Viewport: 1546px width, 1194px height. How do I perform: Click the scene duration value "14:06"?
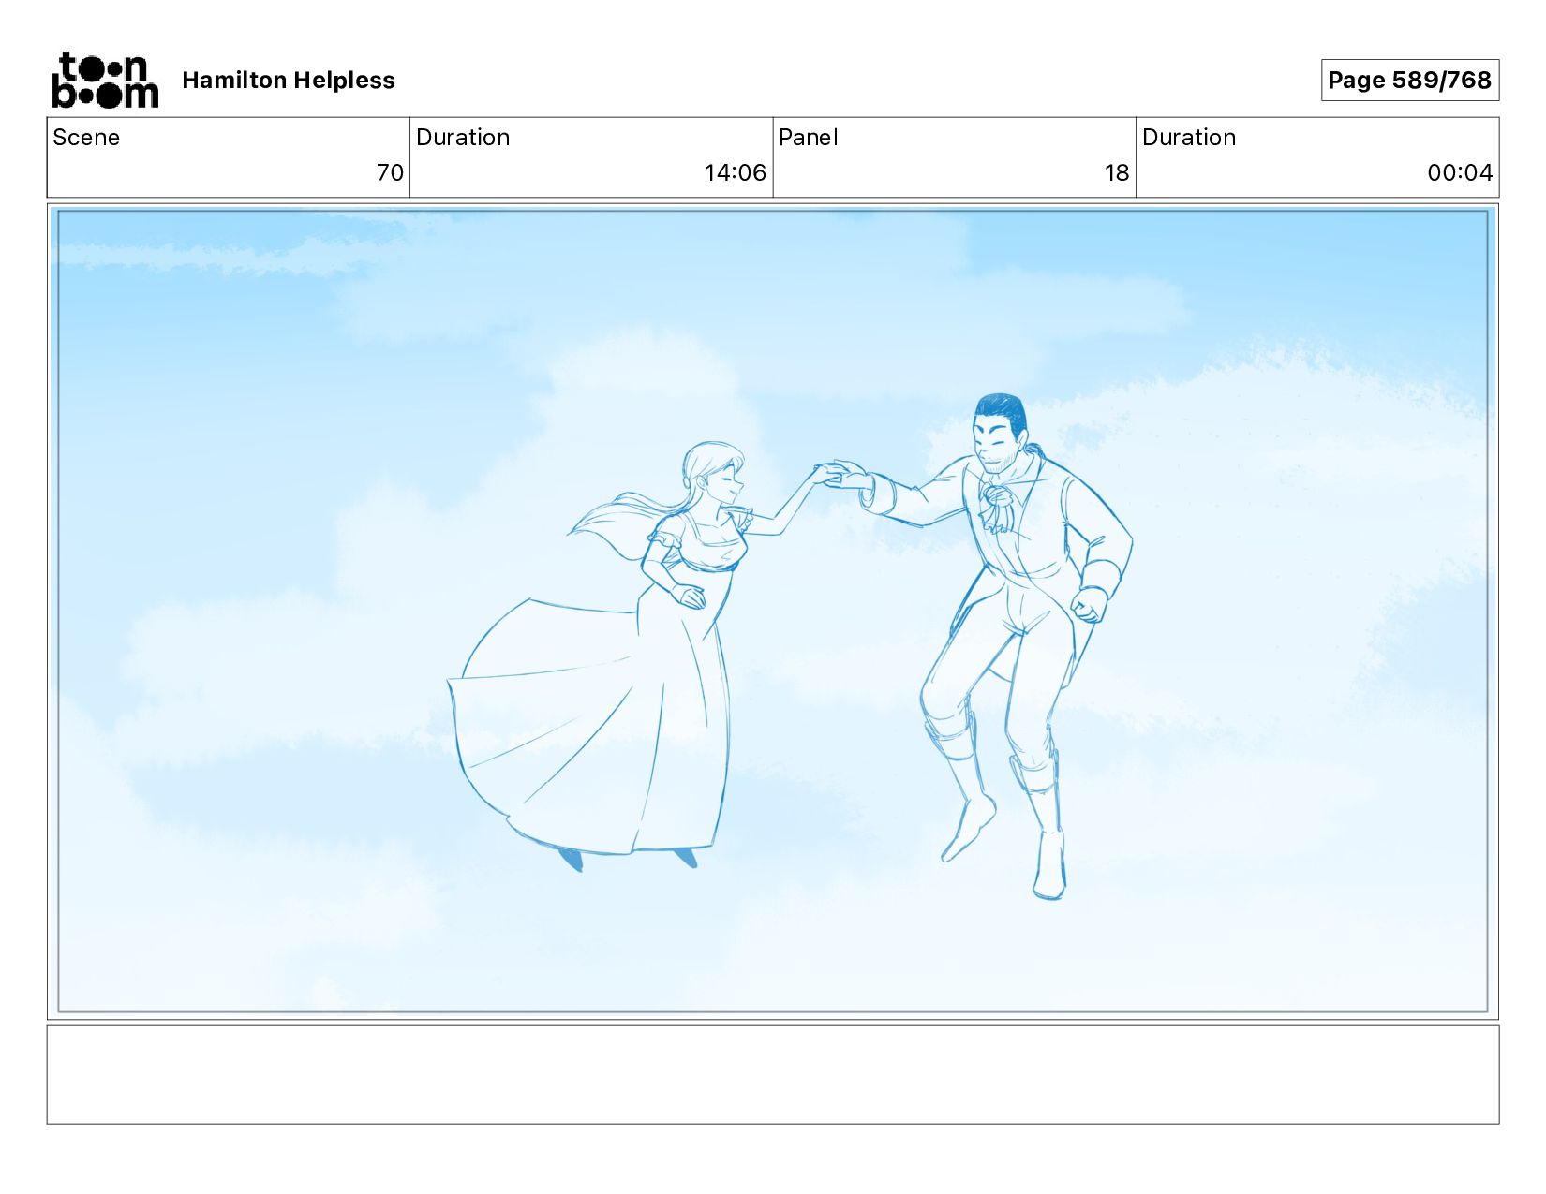click(735, 173)
